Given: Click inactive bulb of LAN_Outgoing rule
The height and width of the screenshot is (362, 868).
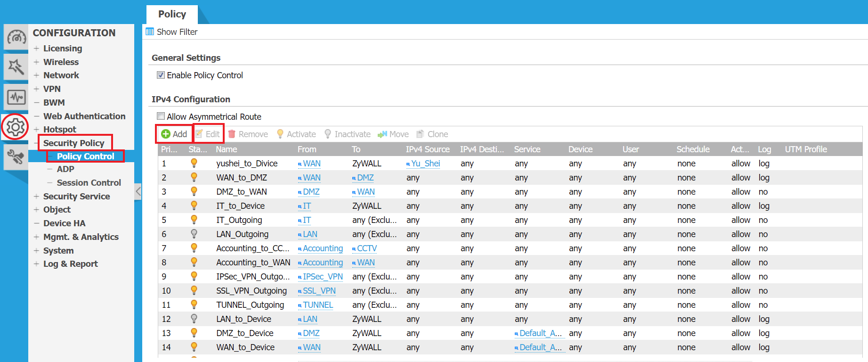Looking at the screenshot, I should (194, 234).
